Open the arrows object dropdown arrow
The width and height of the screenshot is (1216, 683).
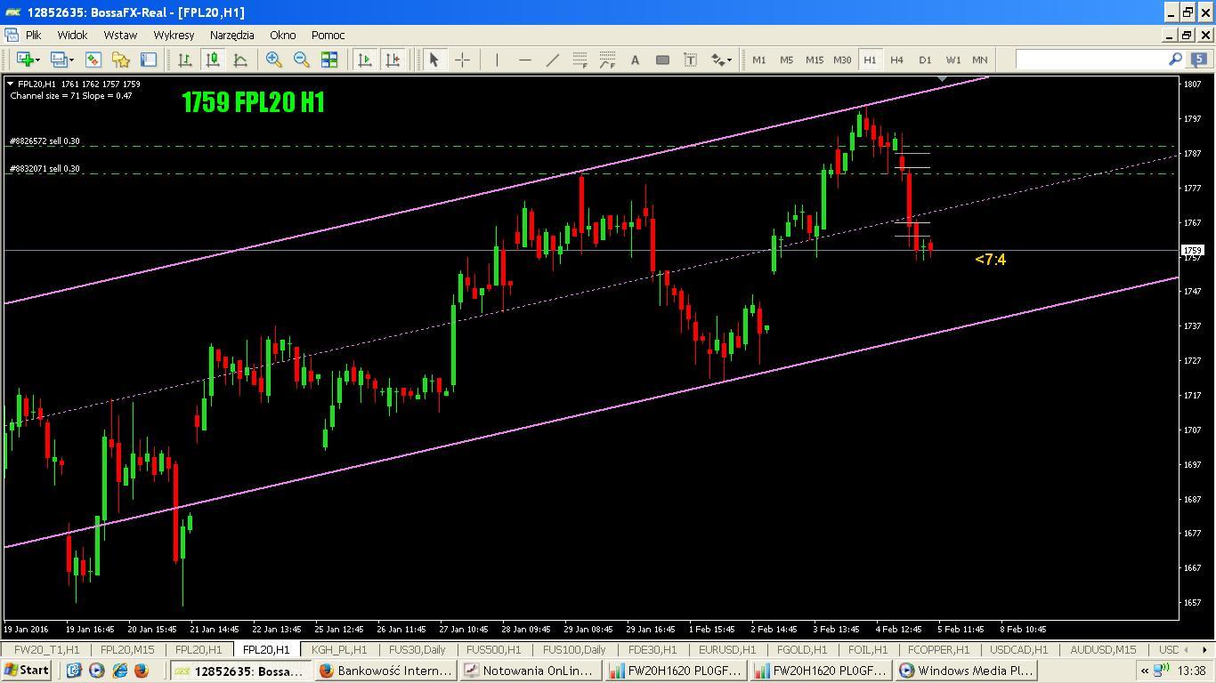[730, 60]
